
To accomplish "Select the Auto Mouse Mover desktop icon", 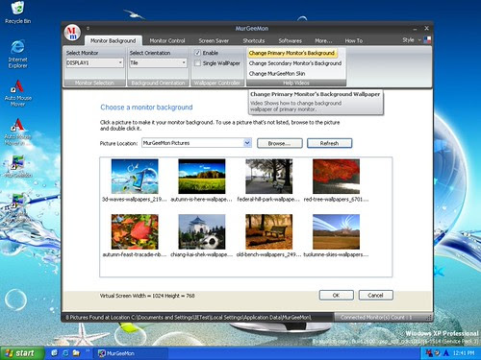I will 17,93.
